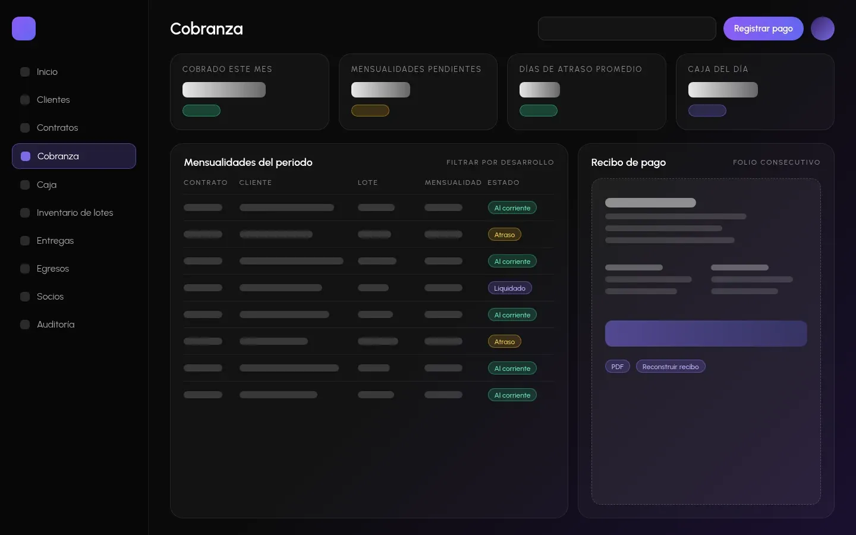Click the Auditoría sidebar icon

click(x=25, y=325)
